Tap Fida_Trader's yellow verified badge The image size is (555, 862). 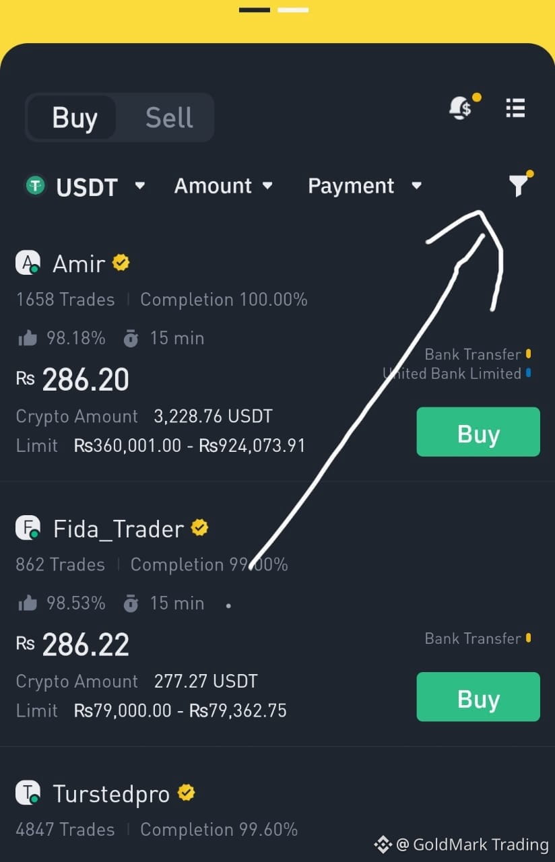click(199, 528)
